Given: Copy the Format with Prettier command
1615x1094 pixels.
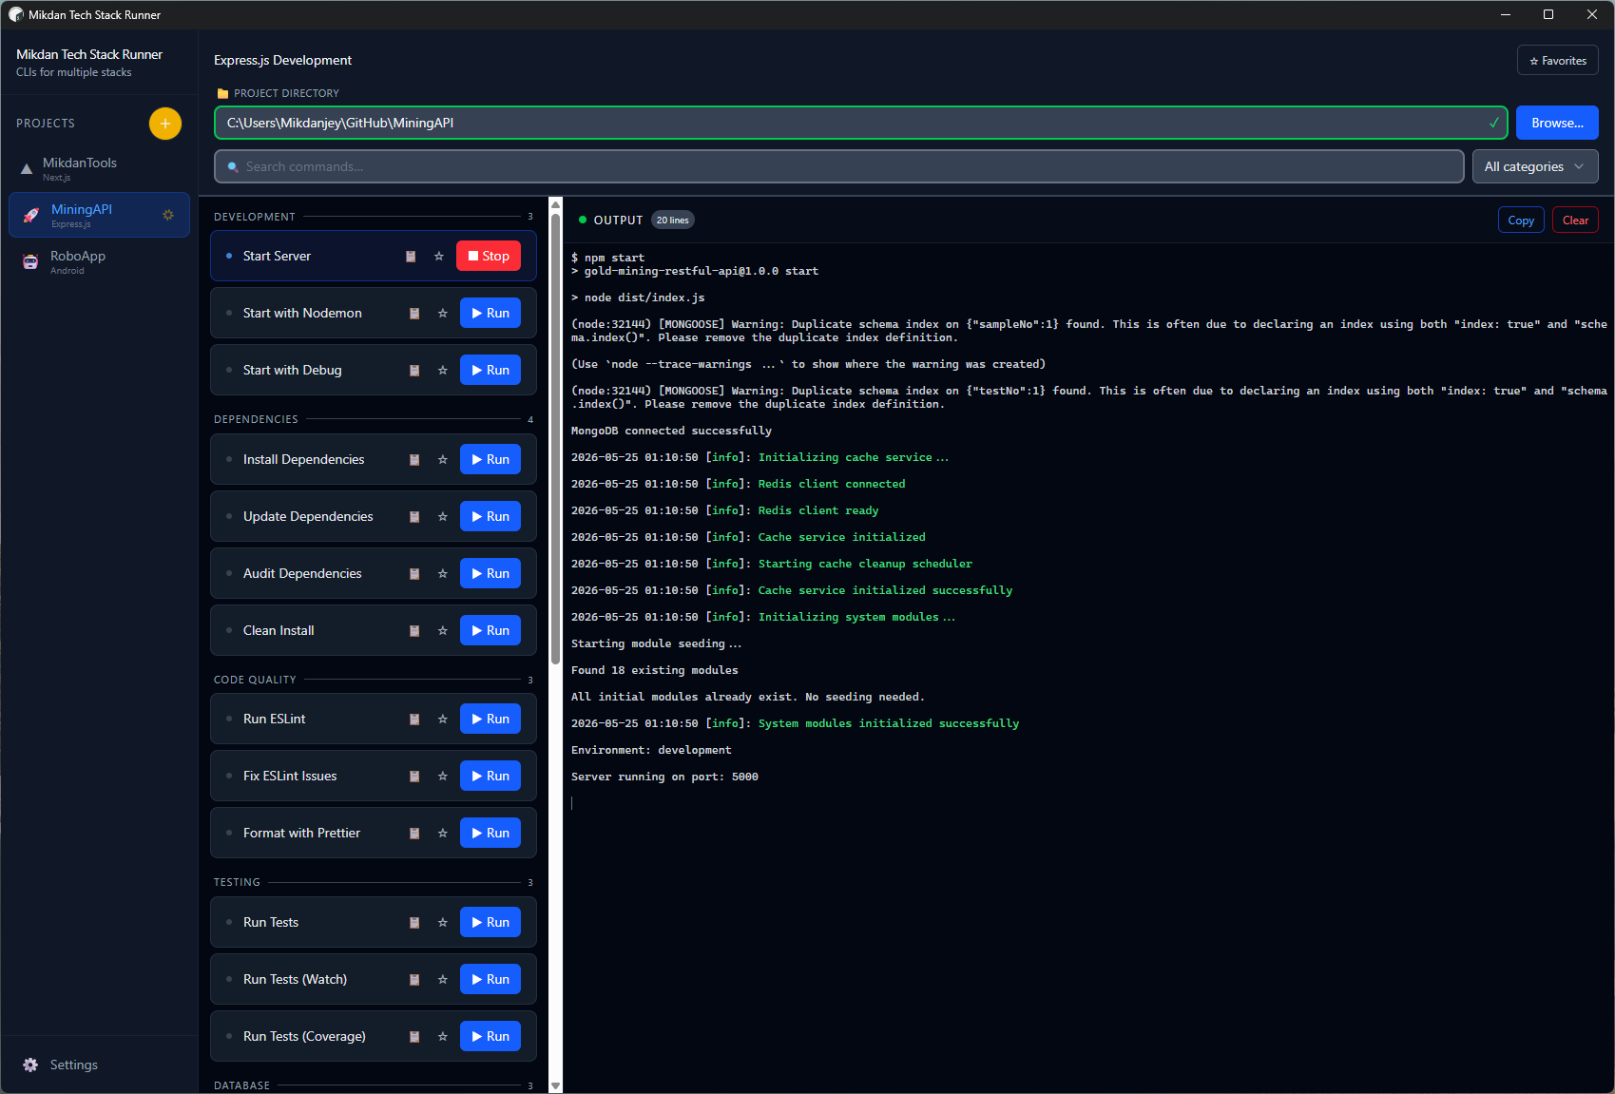Looking at the screenshot, I should coord(414,834).
